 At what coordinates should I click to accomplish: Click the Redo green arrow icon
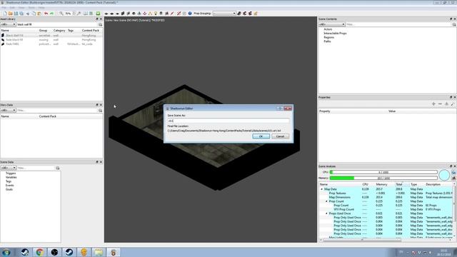point(51,14)
